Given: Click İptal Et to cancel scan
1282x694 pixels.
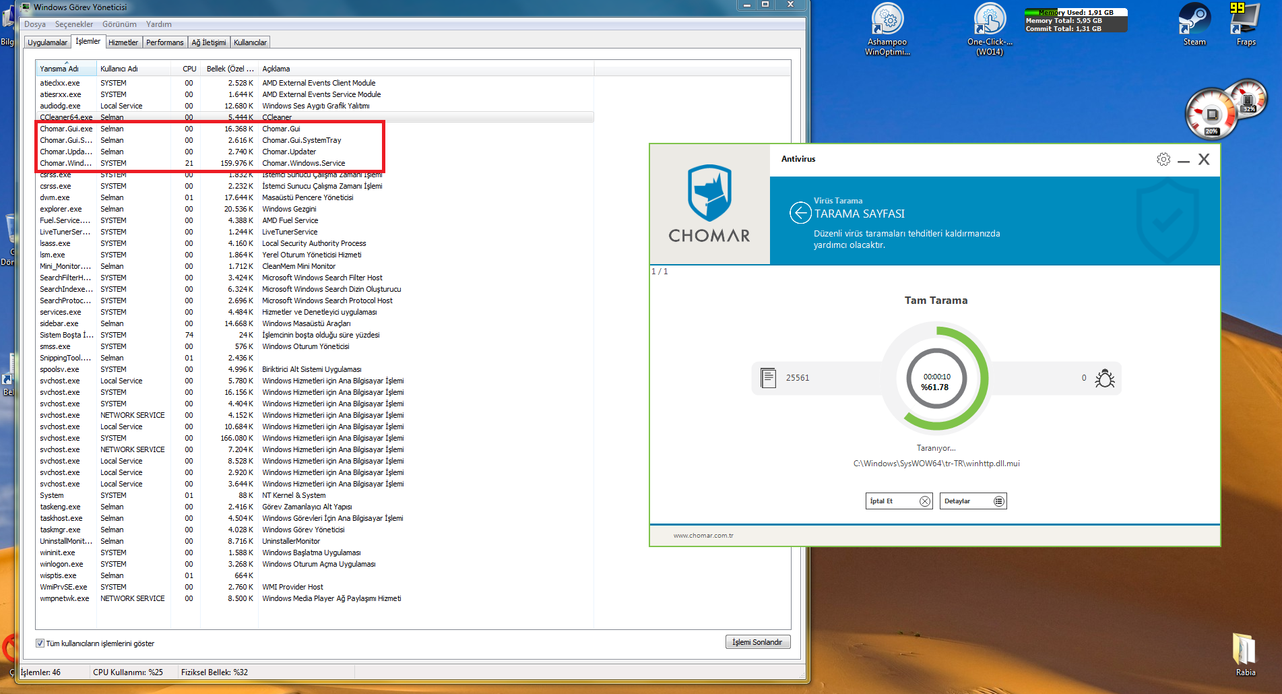Looking at the screenshot, I should click(899, 501).
